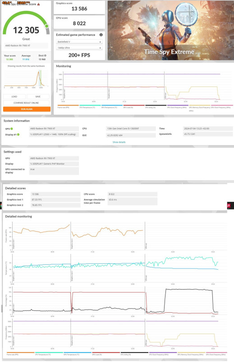The height and width of the screenshot is (362, 234).
Task: Click the Graphics test 2 value 78.85 FPS
Action: tap(55, 205)
